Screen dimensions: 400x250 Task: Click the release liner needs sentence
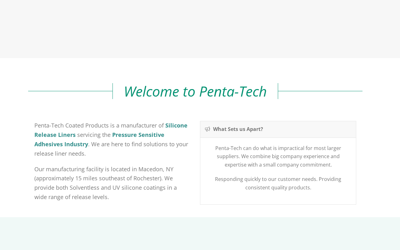111,149
